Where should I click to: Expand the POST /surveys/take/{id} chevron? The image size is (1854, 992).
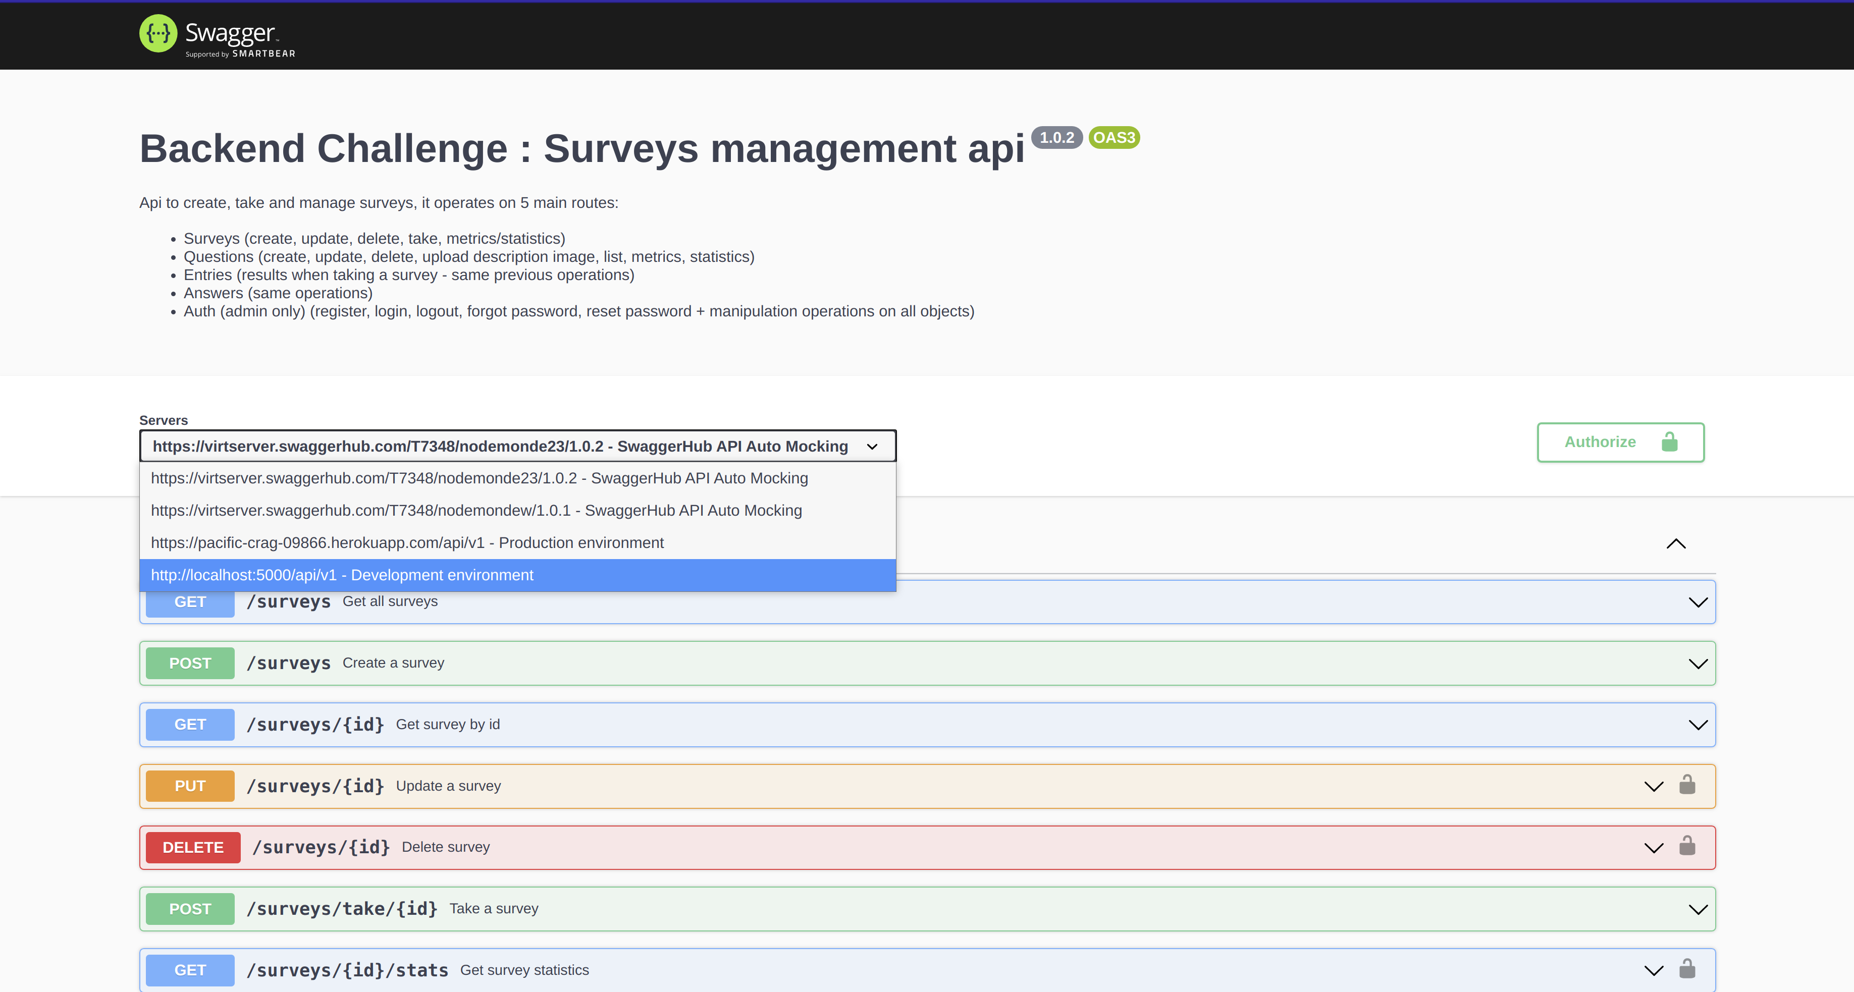click(1698, 909)
